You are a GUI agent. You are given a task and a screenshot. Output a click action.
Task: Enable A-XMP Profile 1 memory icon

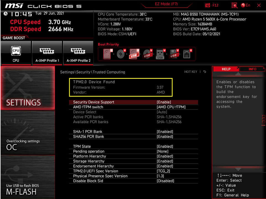47,51
